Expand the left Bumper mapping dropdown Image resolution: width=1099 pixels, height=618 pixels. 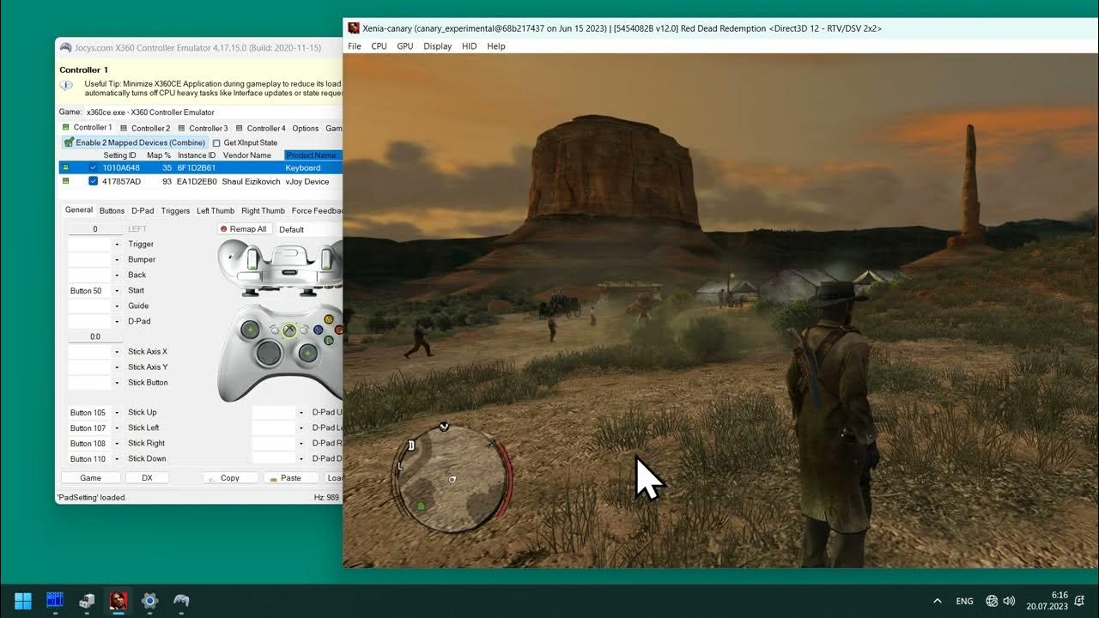[x=117, y=260]
